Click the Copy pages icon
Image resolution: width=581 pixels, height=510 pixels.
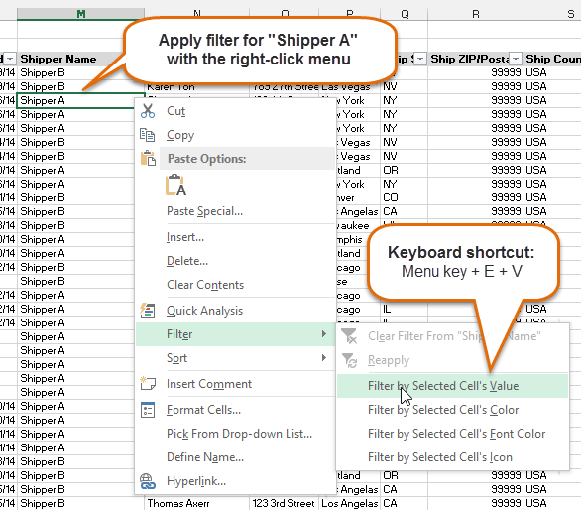[147, 135]
